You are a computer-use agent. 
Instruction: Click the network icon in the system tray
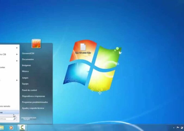182,128
